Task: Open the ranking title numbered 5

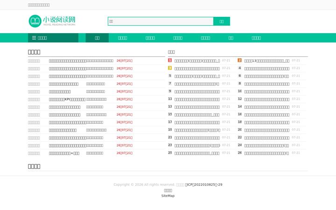Action: point(197,76)
